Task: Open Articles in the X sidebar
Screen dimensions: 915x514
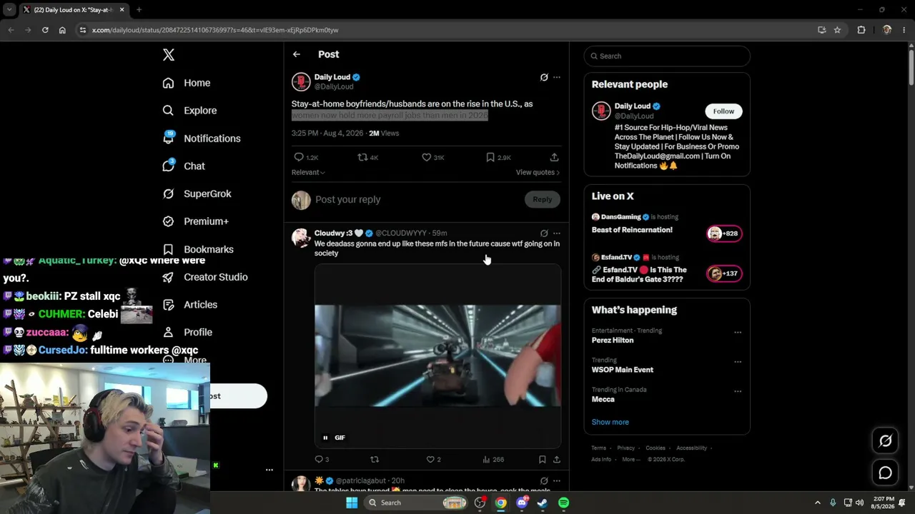Action: tap(189, 305)
